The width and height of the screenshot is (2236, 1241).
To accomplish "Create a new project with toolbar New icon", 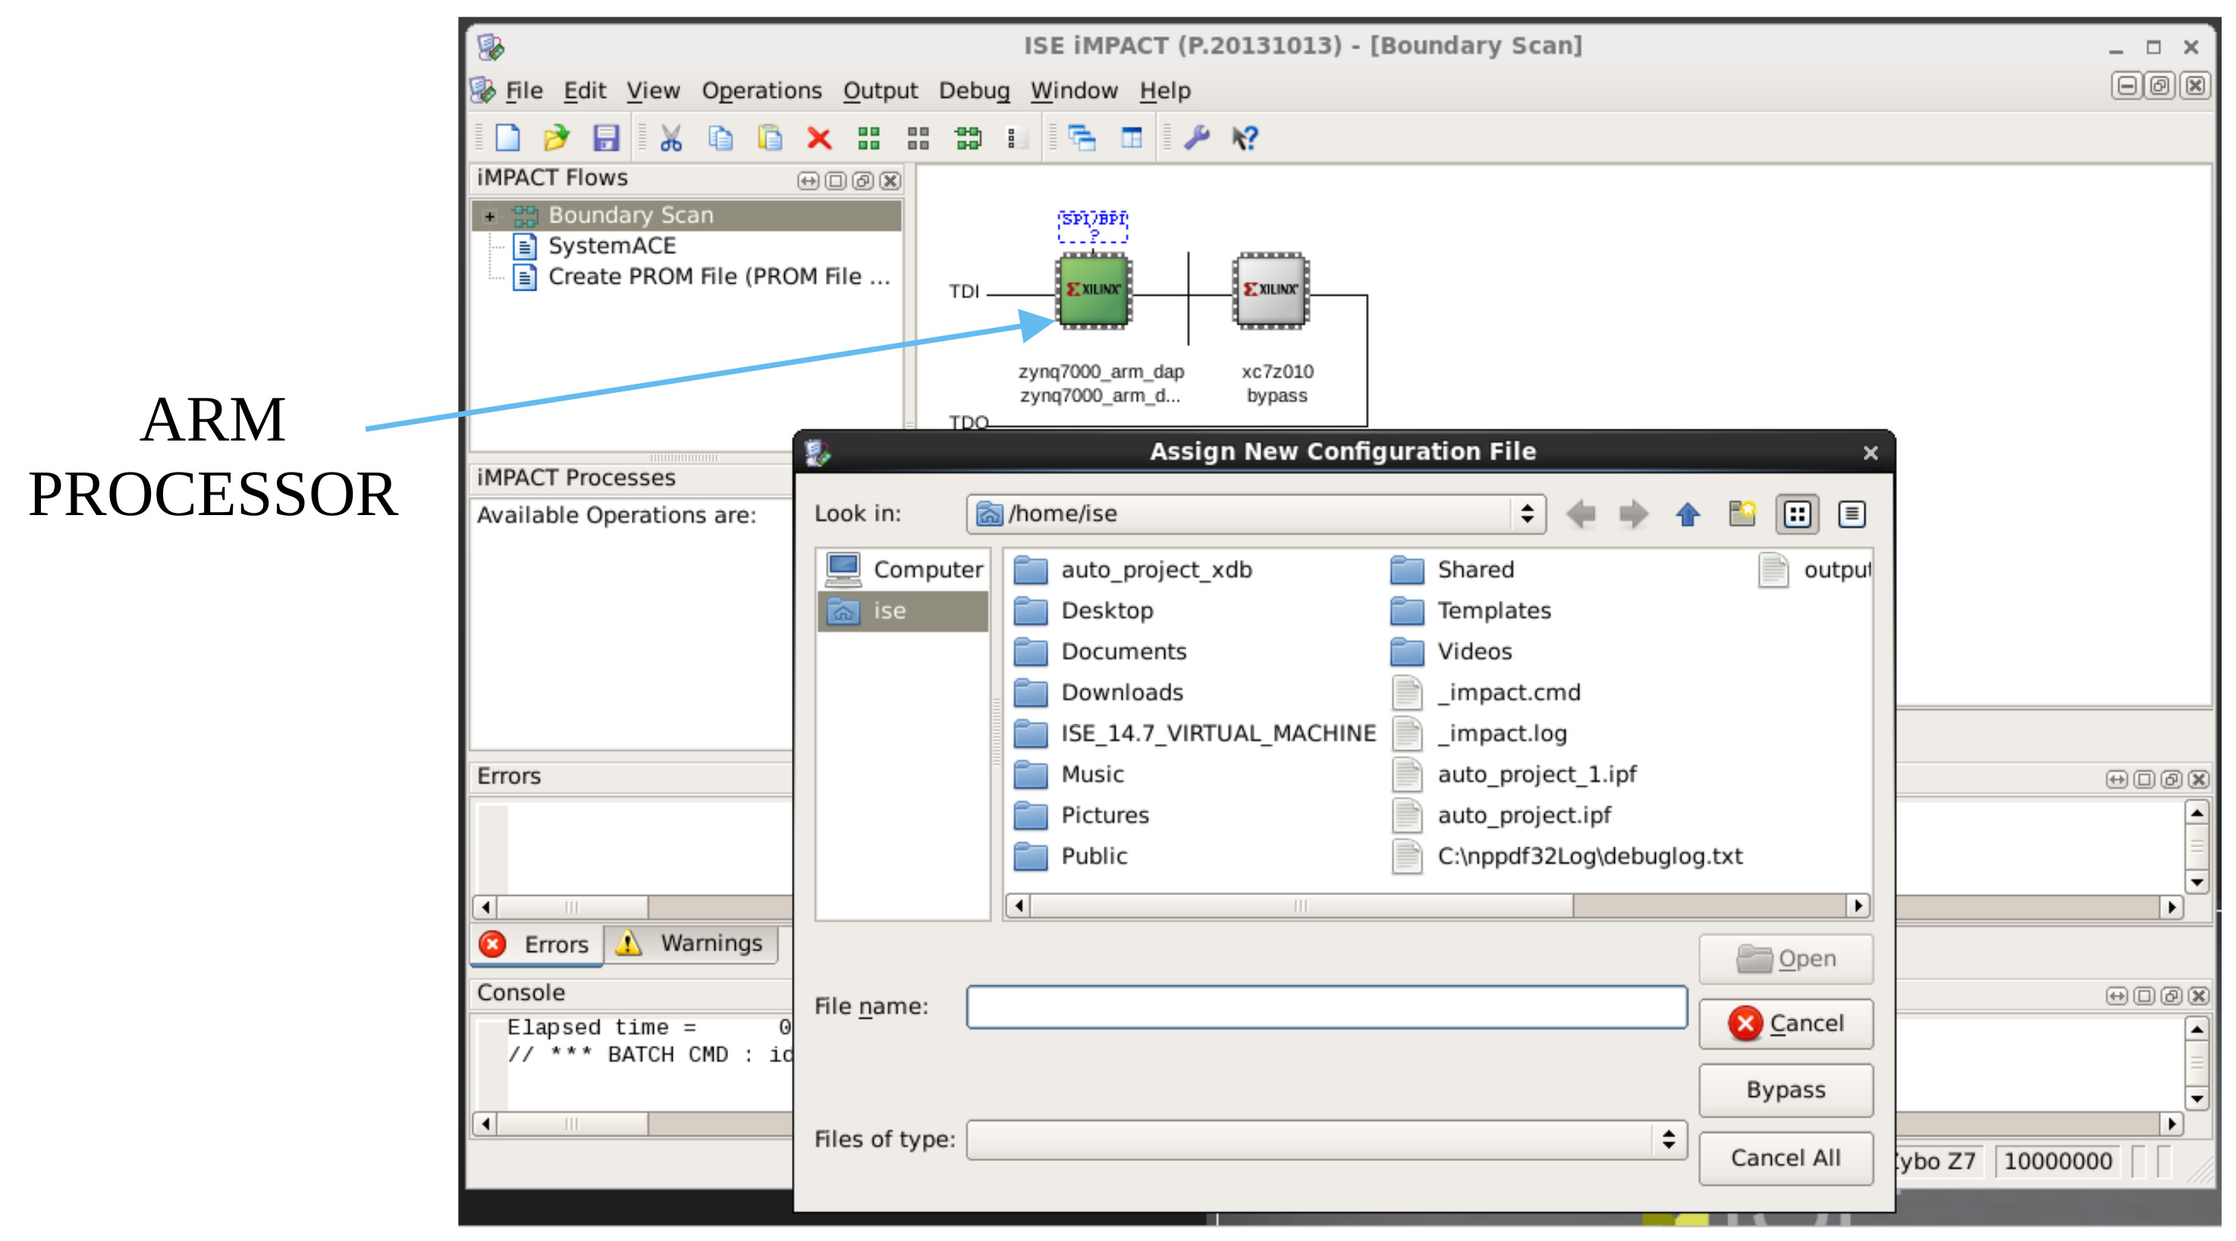I will [x=507, y=137].
